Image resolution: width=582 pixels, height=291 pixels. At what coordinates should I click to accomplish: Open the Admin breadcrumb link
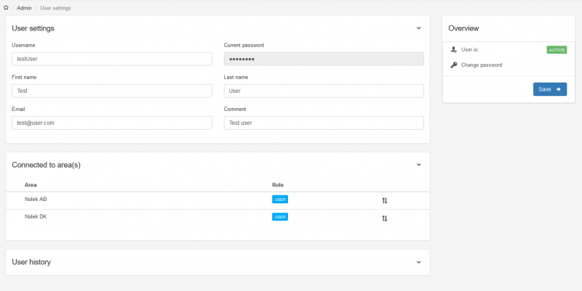pyautogui.click(x=24, y=8)
